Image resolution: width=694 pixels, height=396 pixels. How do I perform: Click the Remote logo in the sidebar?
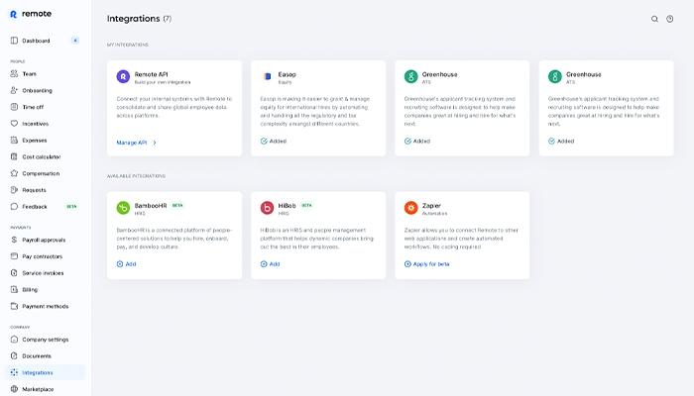(31, 14)
